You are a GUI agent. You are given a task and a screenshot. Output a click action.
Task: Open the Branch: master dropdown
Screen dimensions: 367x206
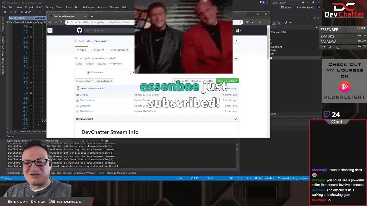[x=84, y=81]
